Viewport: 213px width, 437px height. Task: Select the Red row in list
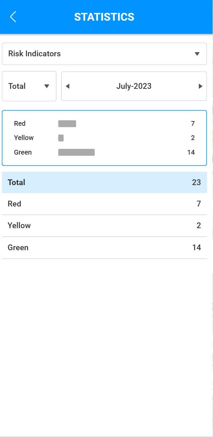click(x=104, y=204)
